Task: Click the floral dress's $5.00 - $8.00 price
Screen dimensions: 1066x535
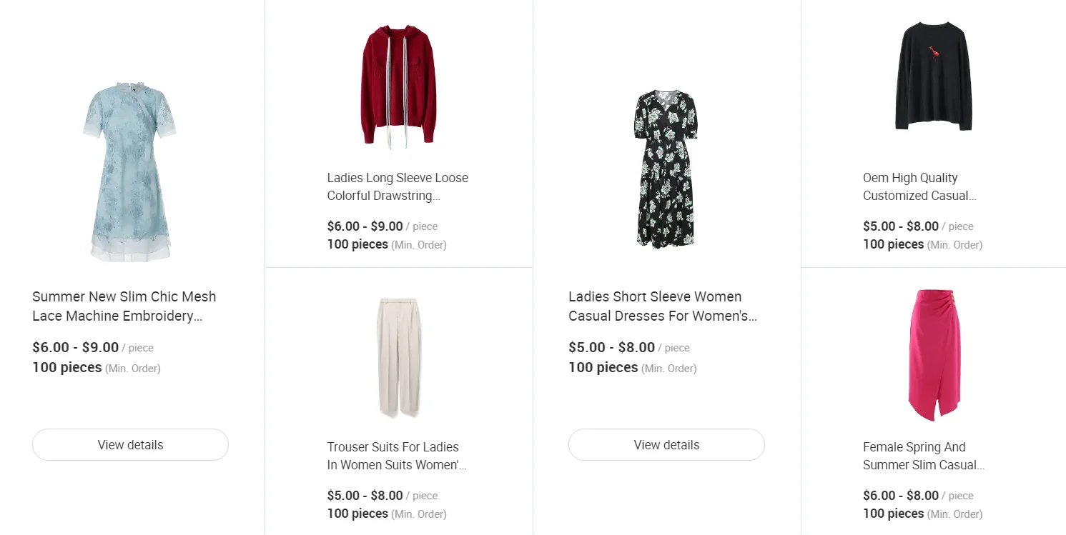Action: coord(611,348)
